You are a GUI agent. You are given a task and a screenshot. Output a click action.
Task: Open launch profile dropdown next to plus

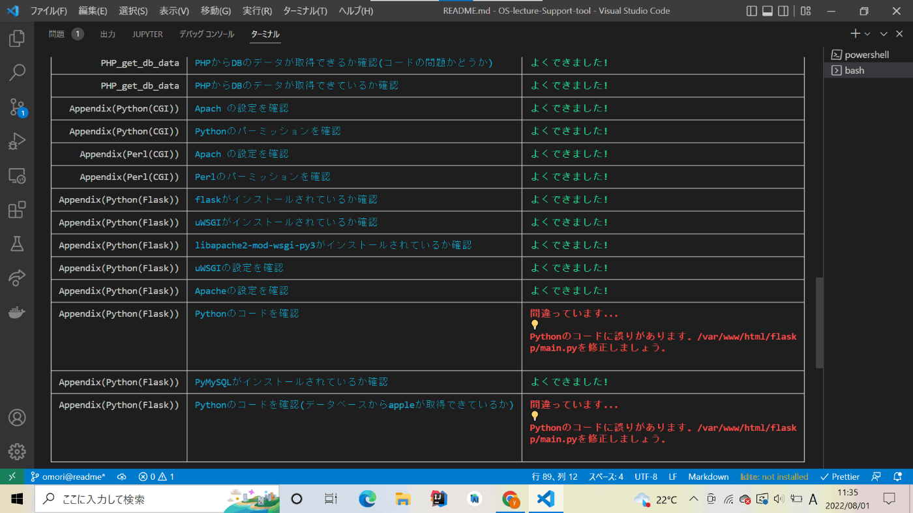[867, 34]
